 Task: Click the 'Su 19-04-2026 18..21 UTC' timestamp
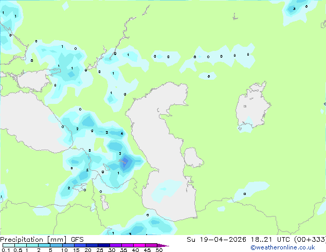tap(239, 240)
